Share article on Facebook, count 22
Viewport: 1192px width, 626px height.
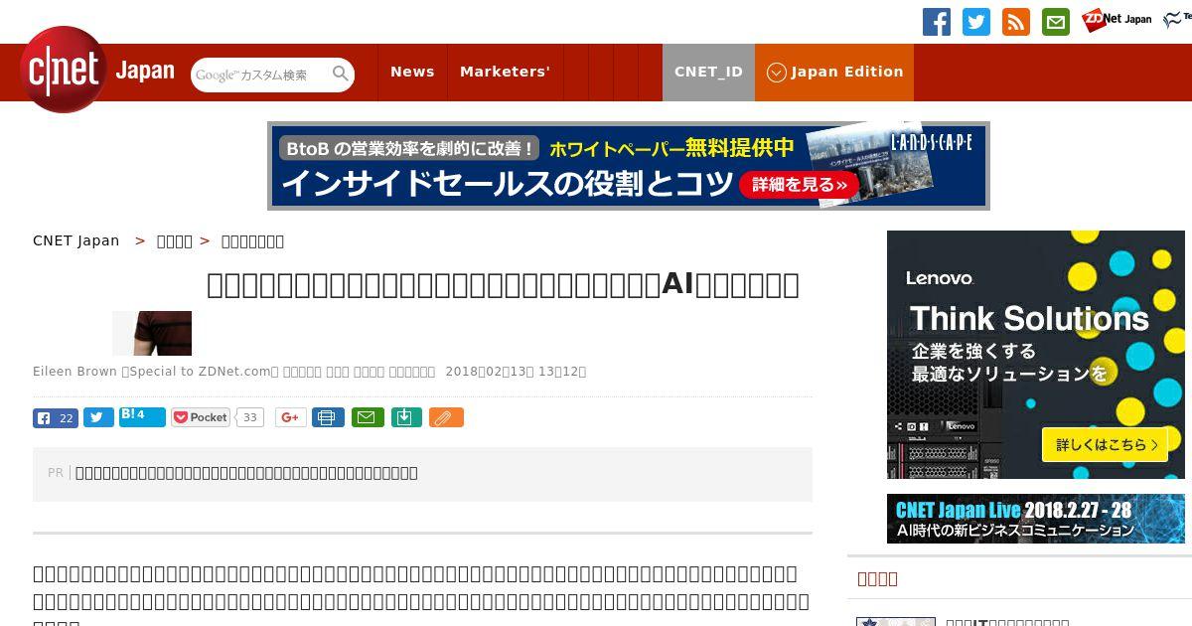(56, 417)
